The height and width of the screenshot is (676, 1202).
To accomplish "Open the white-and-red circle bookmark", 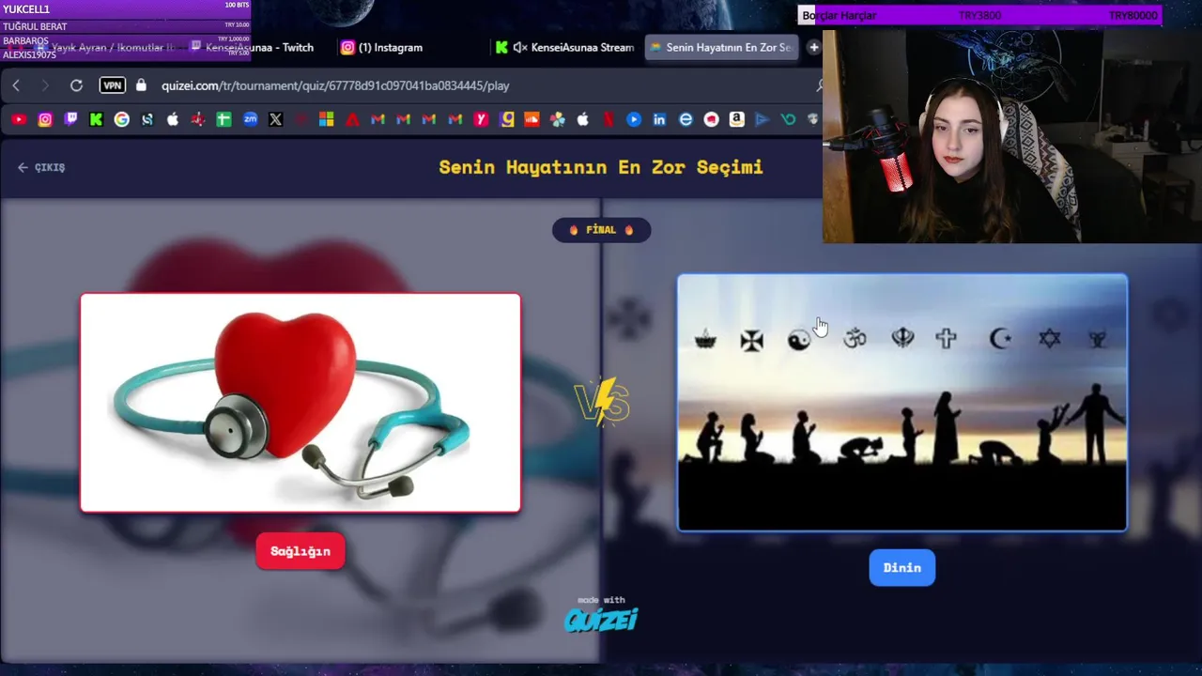I will 711,119.
